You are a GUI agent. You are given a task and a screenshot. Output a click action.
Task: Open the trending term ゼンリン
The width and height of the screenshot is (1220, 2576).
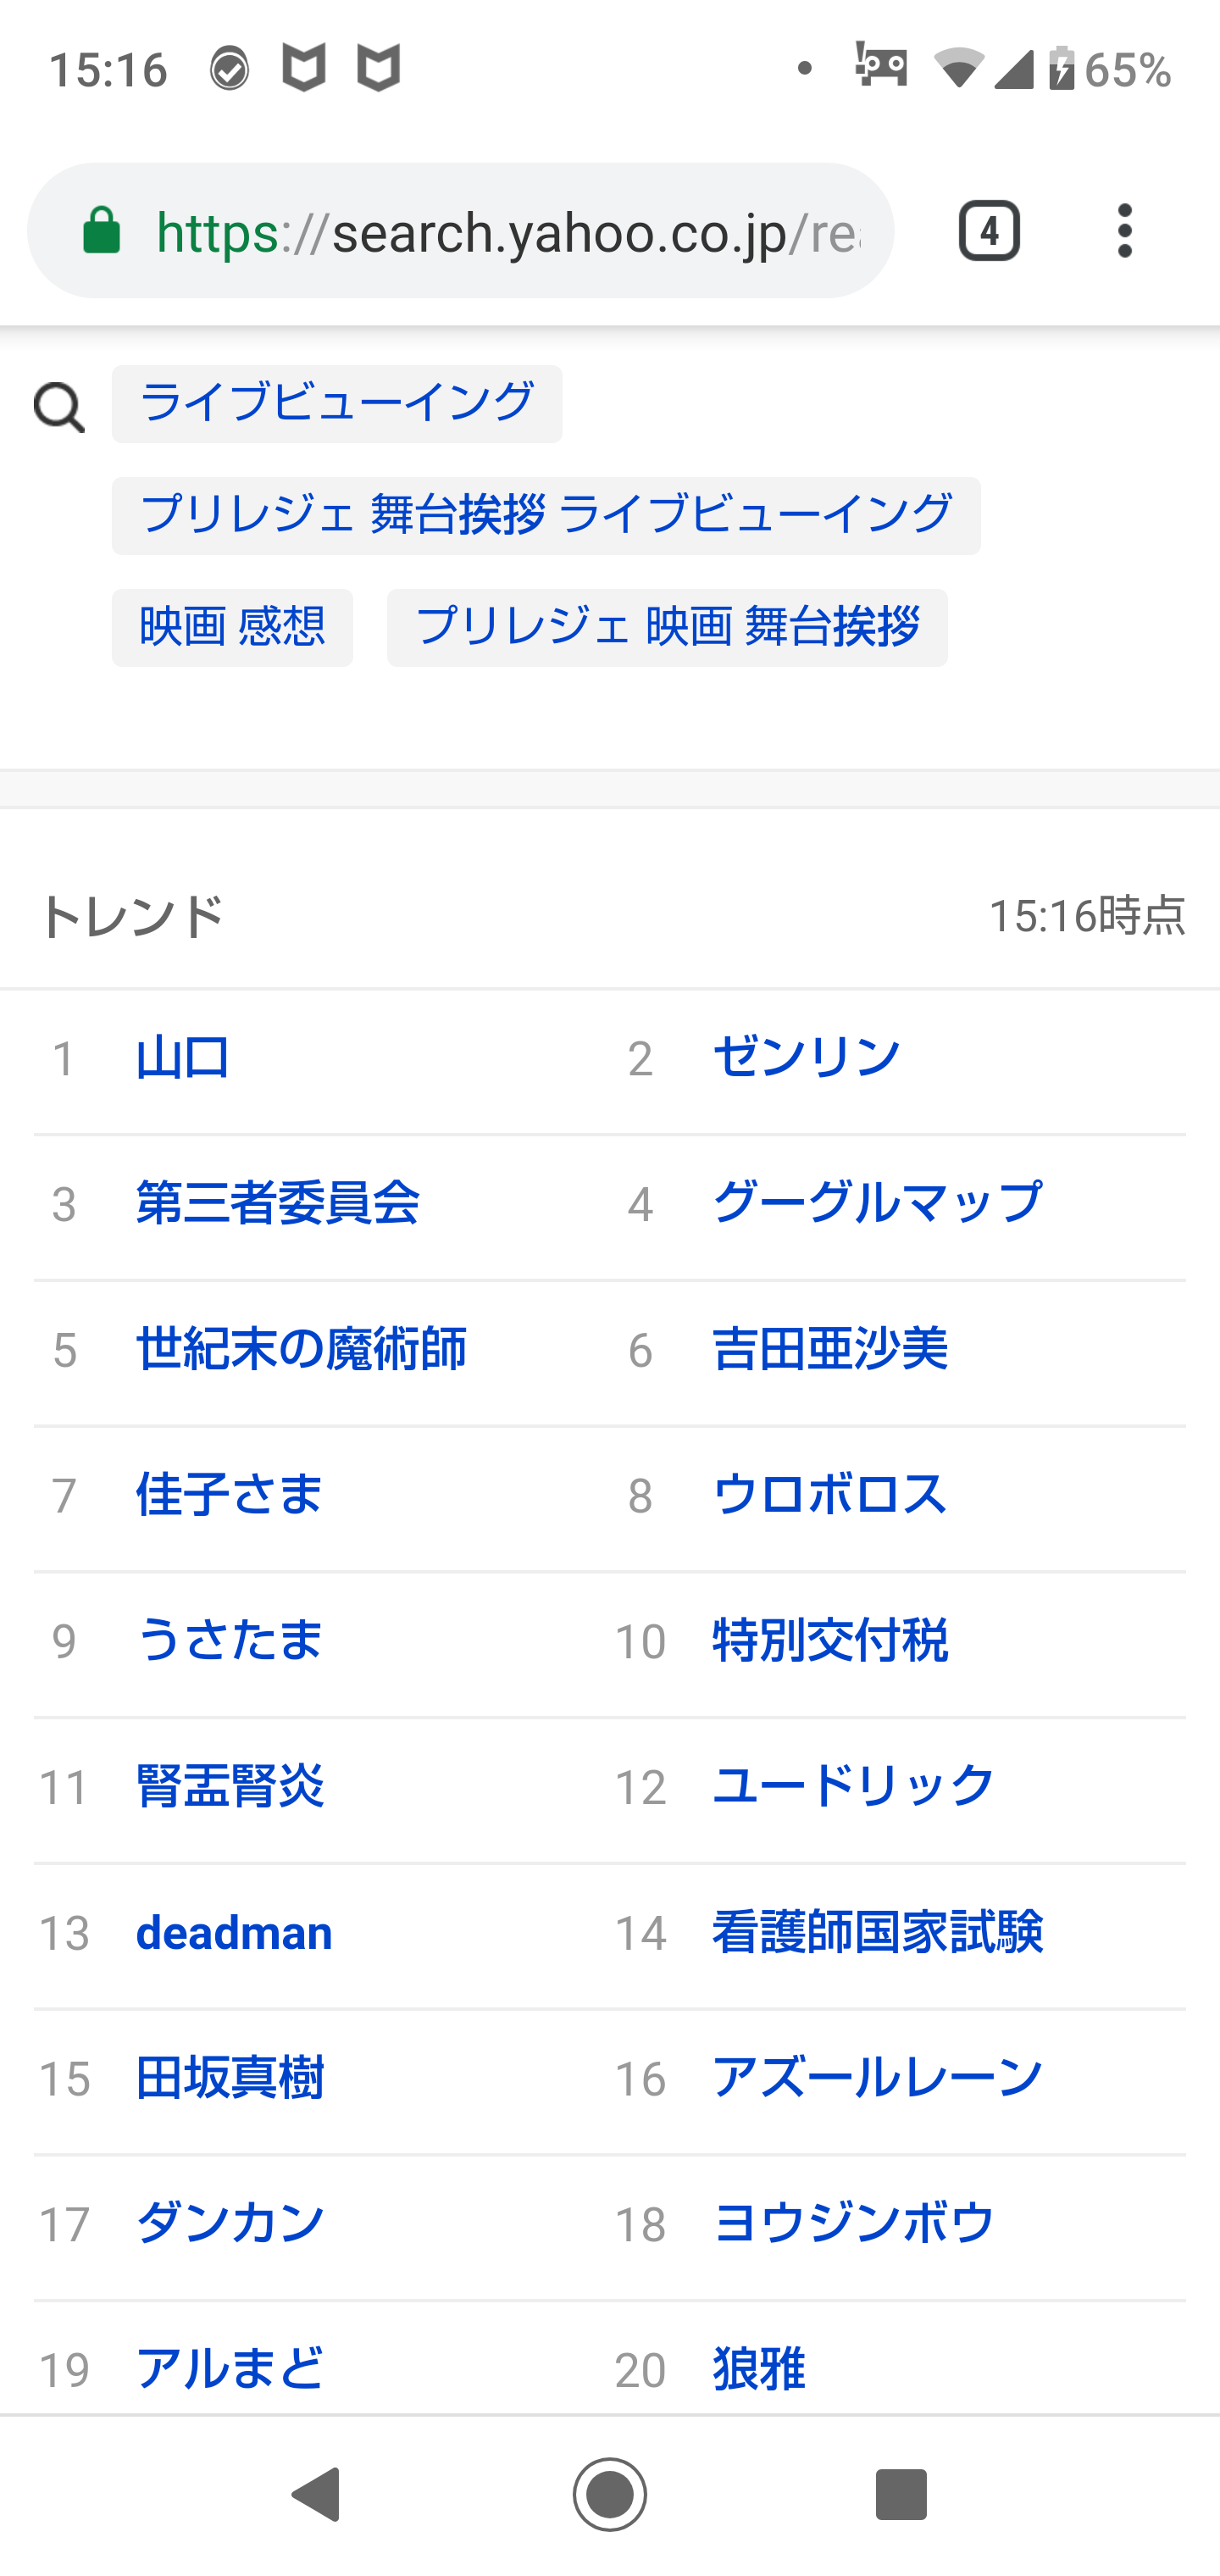pyautogui.click(x=806, y=1058)
